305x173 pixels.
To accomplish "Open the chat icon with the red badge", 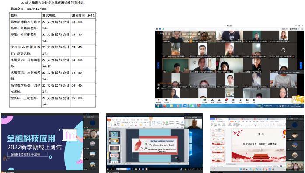I will point(226,100).
